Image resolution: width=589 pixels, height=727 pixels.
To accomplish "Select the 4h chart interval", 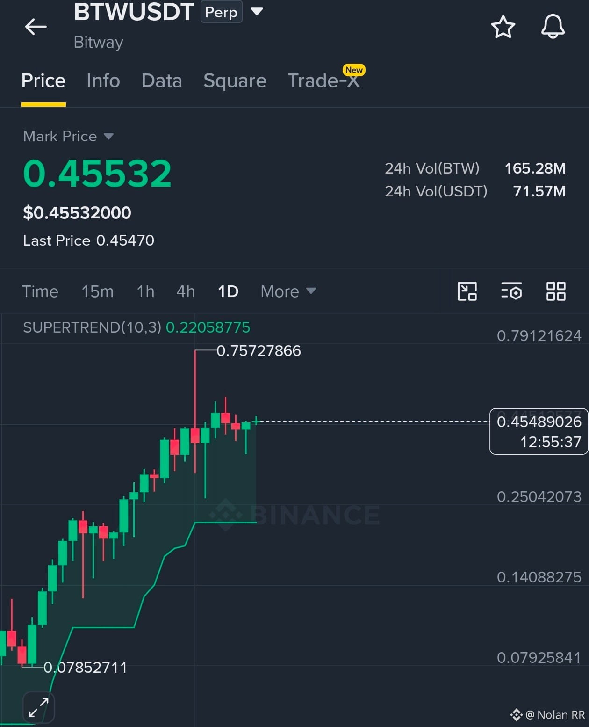I will pyautogui.click(x=186, y=291).
